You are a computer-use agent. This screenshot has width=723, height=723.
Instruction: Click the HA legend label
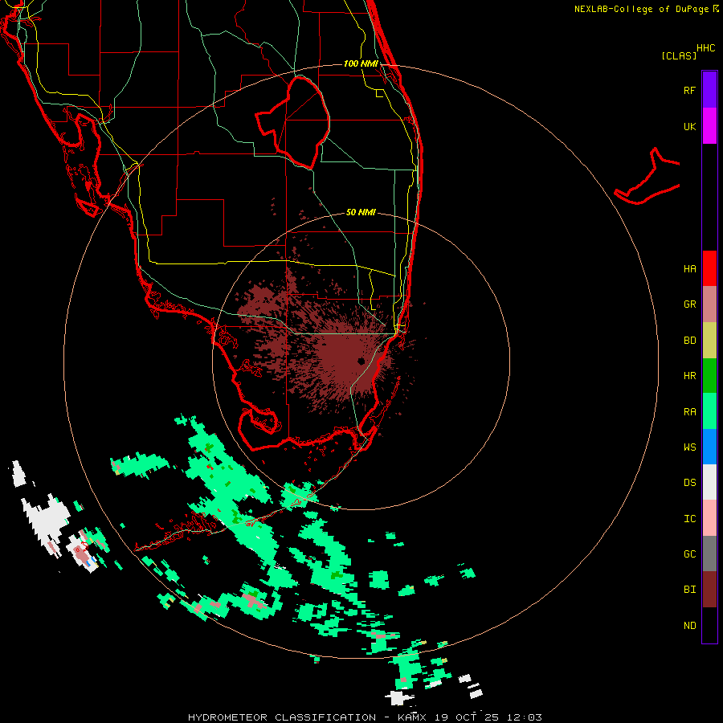[x=689, y=268]
